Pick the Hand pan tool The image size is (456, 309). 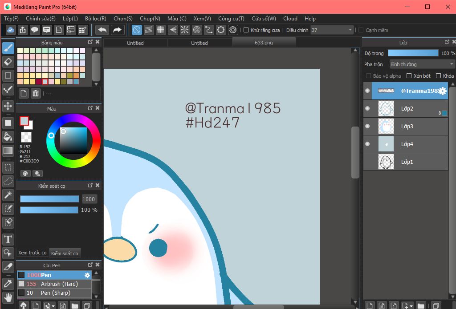[x=8, y=297]
